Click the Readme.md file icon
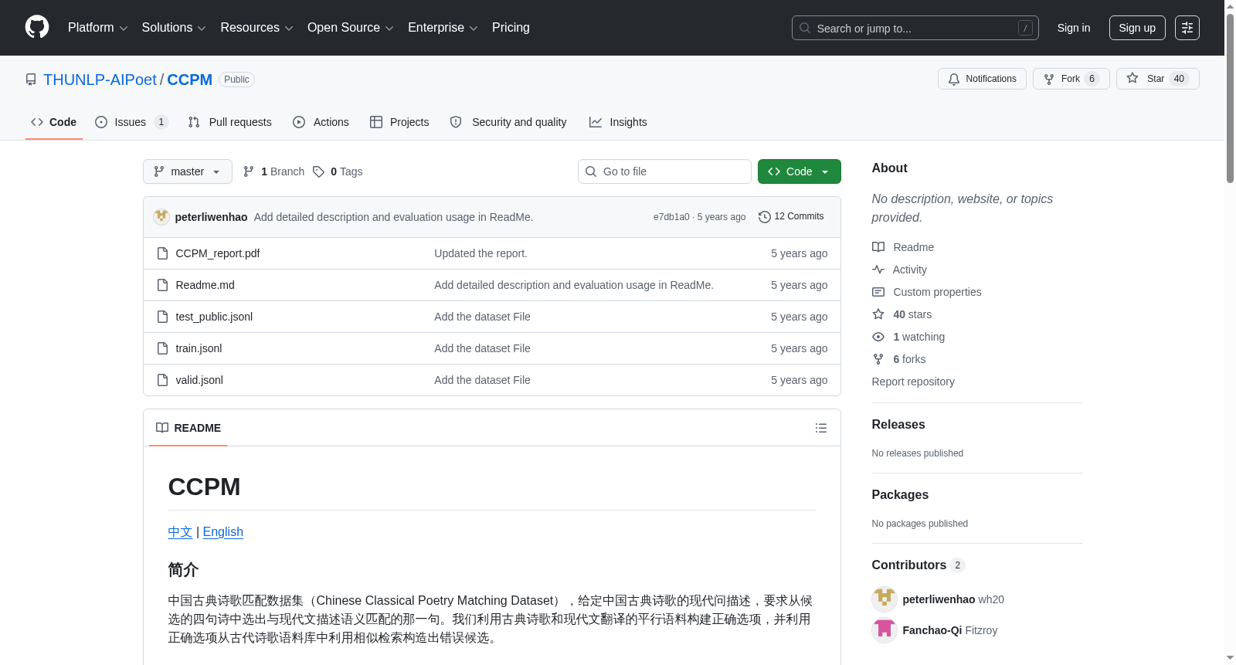Viewport: 1236px width, 665px height. coord(162,285)
